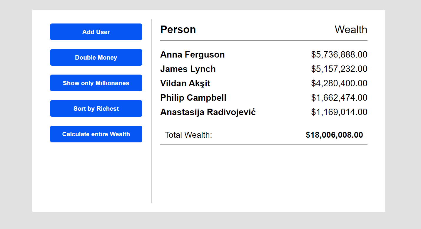Click the $4,280,400.00 wealth value
The width and height of the screenshot is (421, 229).
[x=339, y=83]
